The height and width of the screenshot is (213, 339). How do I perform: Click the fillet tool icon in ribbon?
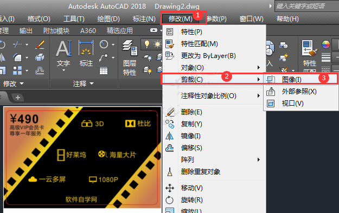point(17,57)
